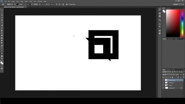185x104 pixels.
Task: Select the Brush tool
Action: (x=2, y=28)
